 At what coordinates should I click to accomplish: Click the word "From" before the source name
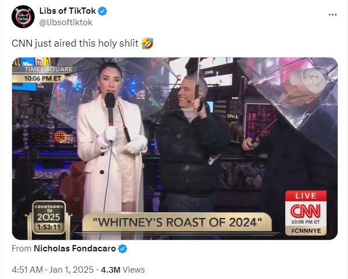point(21,249)
